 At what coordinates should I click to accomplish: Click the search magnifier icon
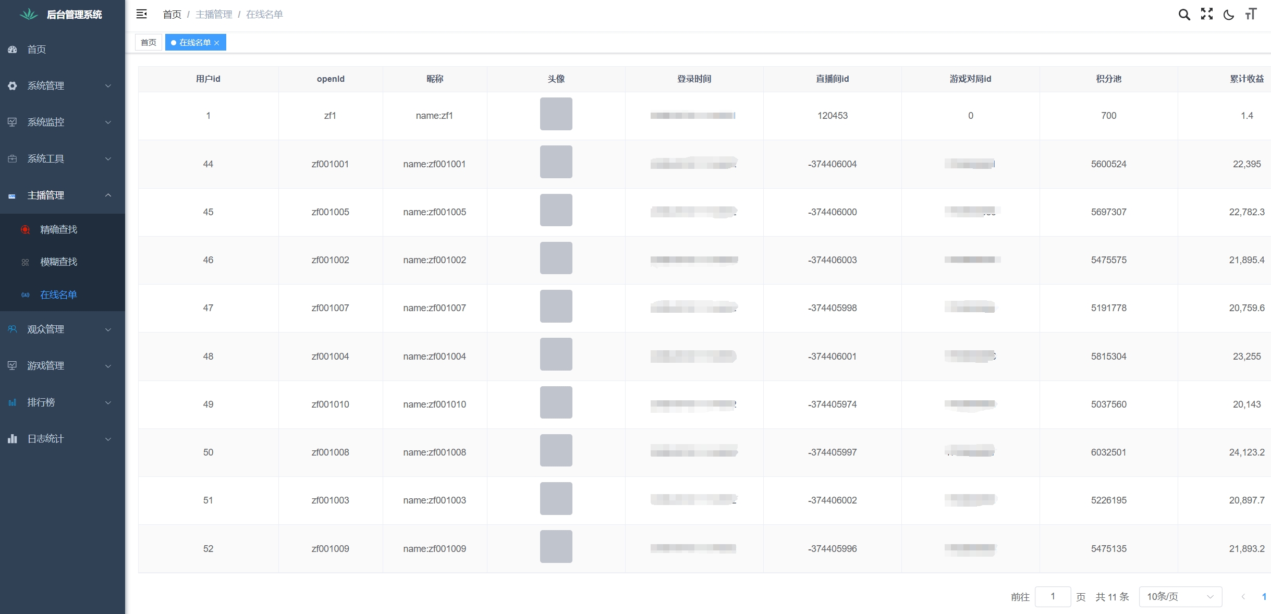[x=1184, y=15]
